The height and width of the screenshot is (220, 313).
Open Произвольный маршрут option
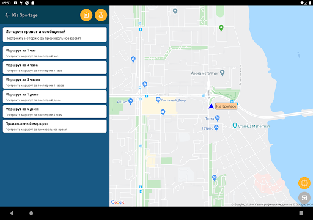pyautogui.click(x=55, y=127)
